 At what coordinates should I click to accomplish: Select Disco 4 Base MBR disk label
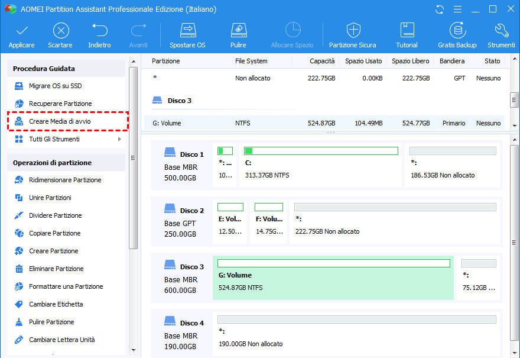coord(183,334)
